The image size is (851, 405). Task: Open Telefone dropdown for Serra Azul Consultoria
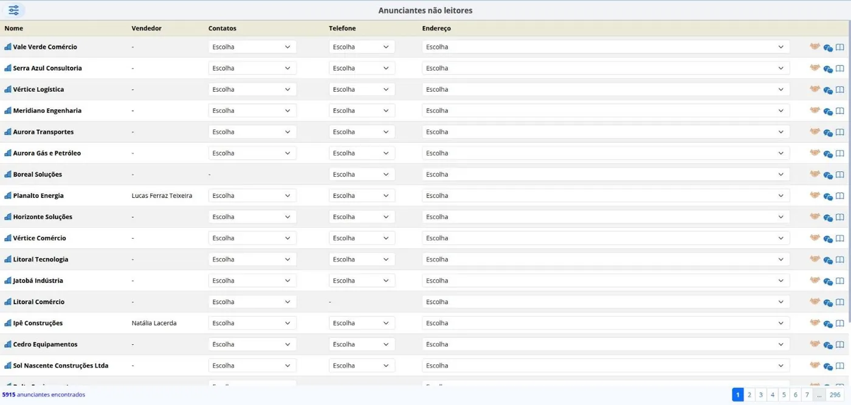point(362,68)
